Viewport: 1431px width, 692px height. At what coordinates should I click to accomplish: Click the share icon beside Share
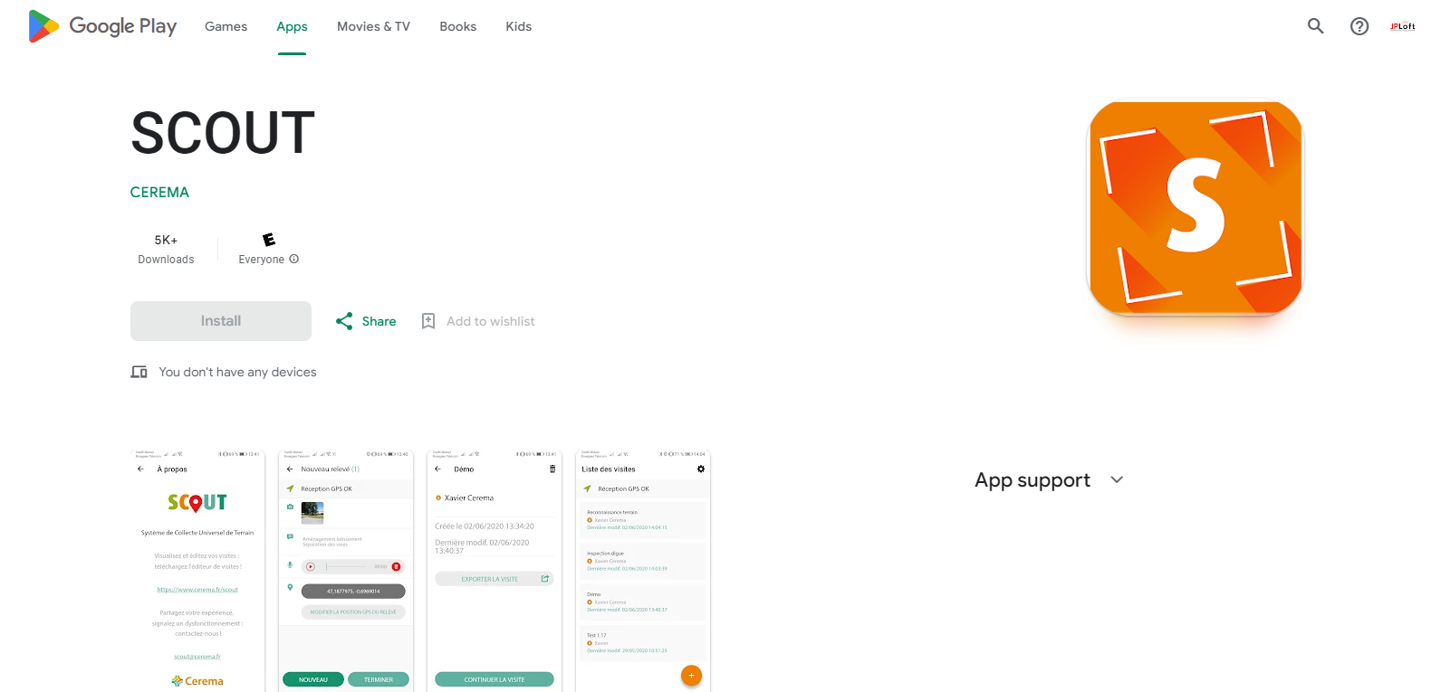point(344,321)
